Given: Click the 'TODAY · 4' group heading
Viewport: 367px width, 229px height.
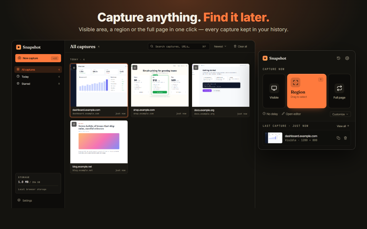Looking at the screenshot, I should point(77,60).
